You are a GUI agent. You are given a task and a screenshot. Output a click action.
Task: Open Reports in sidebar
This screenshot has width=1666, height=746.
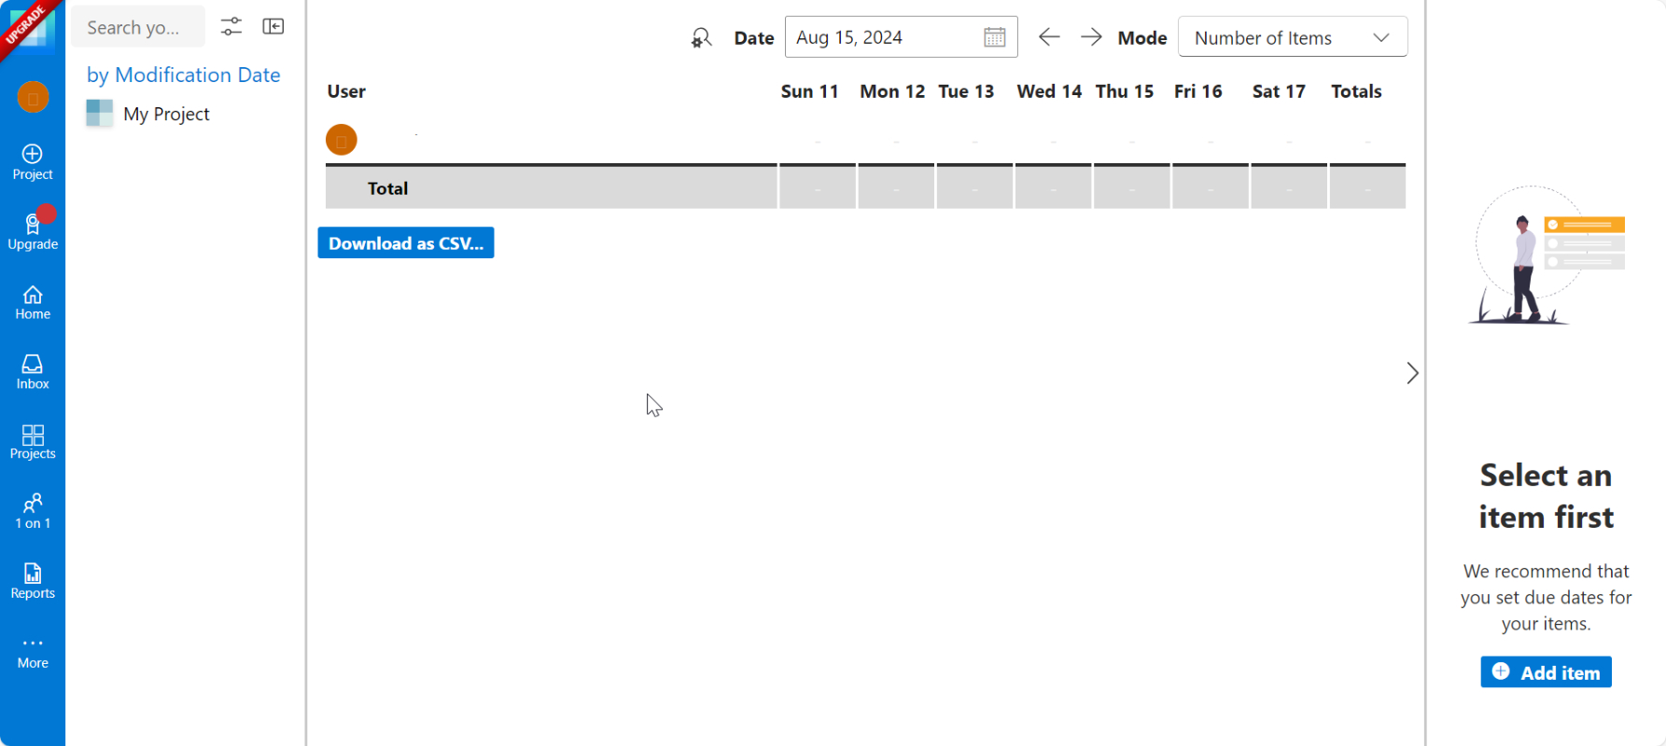pos(33,582)
